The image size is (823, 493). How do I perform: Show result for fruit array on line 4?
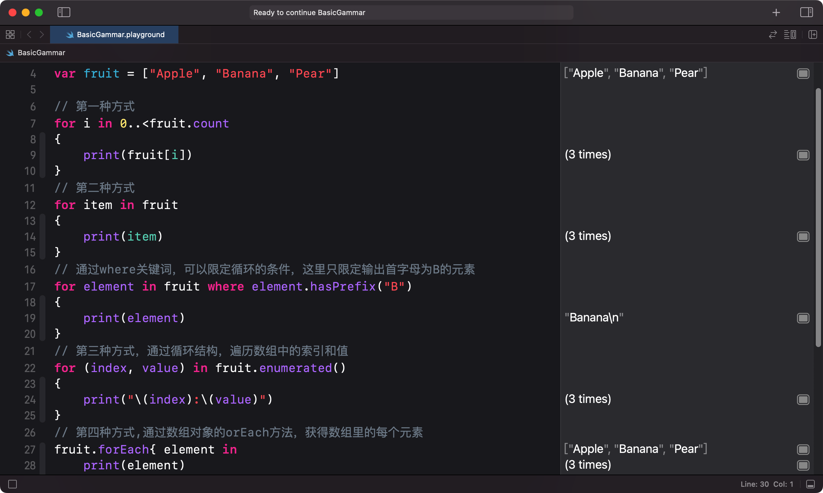803,73
